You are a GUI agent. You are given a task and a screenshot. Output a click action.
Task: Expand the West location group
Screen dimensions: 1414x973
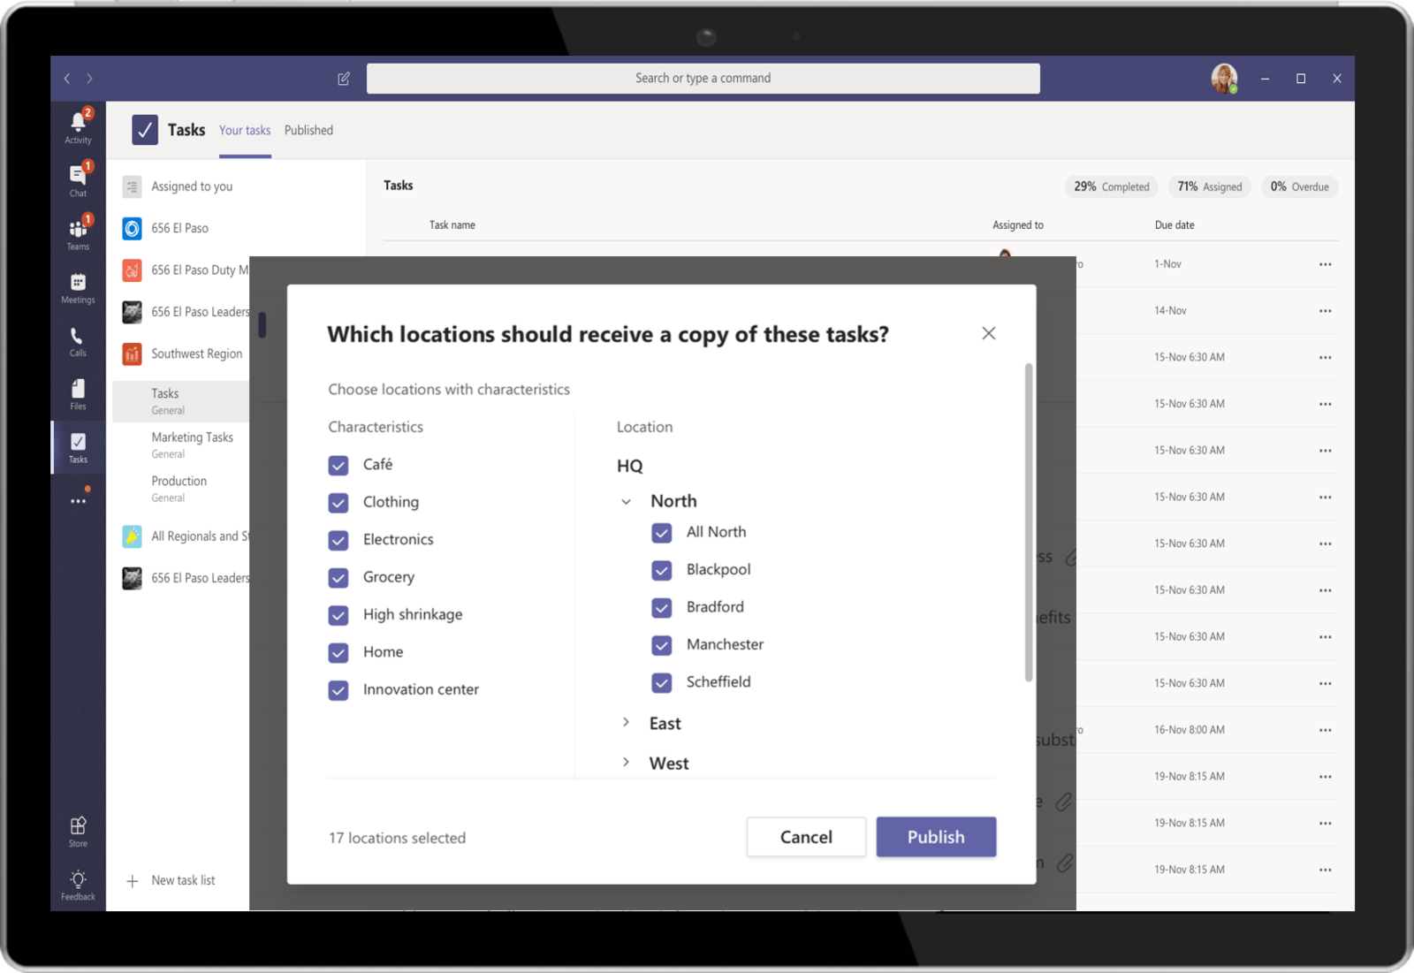point(627,763)
